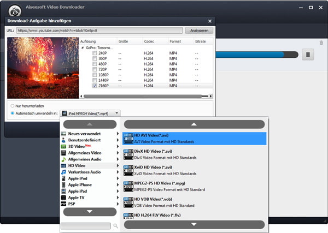The image size is (328, 233).
Task: Click the DivX HD Video format icon
Action: [128, 154]
